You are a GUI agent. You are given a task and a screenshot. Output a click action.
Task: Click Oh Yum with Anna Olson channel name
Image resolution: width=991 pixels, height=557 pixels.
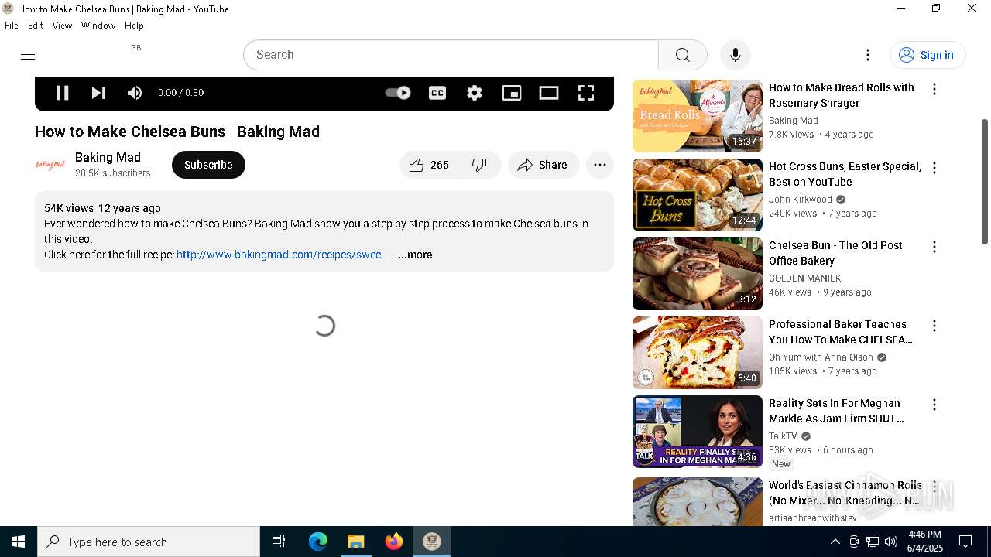coord(821,357)
